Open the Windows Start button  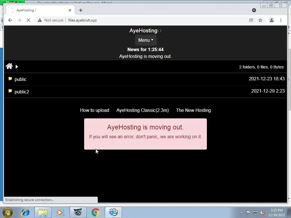tap(8, 212)
